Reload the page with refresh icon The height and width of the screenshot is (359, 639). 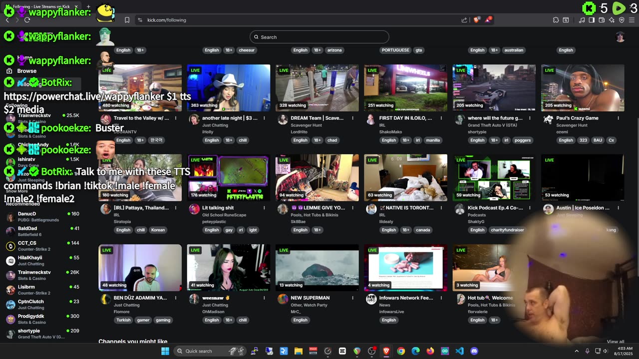tap(27, 20)
